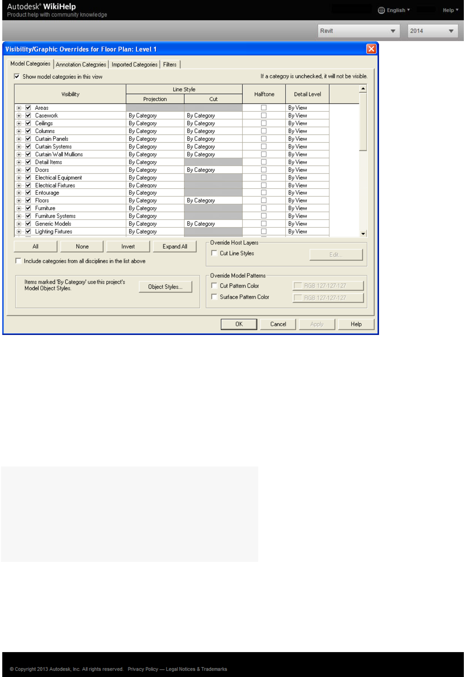This screenshot has width=464, height=677.
Task: Click the Detail Level column header
Action: tap(307, 94)
